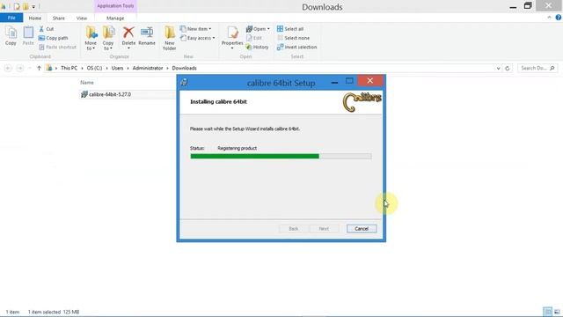Click Paste shortcut in ribbon
The image size is (563, 317).
[x=57, y=47]
